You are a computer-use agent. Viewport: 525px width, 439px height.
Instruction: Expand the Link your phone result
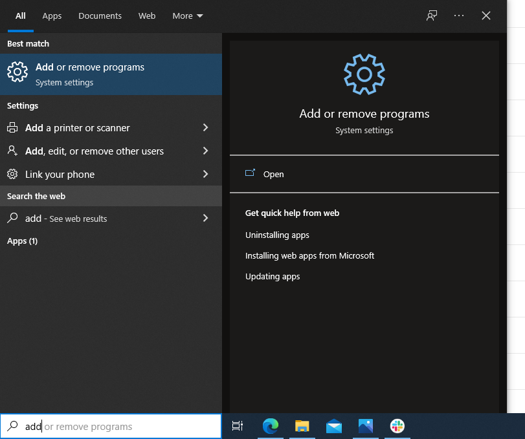tap(205, 174)
